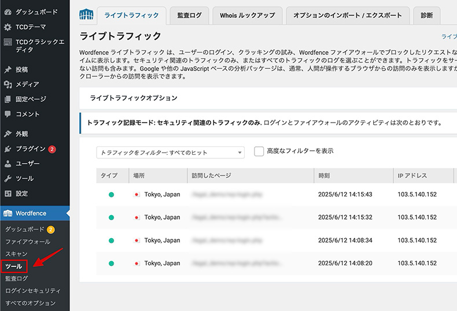
Task: Click the timestamp 2025/6/12 14:15:43
Action: [x=345, y=195]
